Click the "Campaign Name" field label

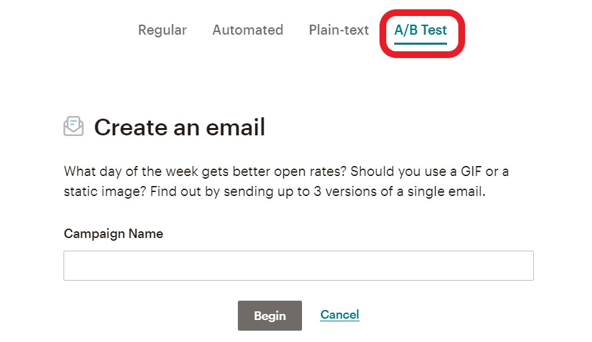[x=114, y=233]
